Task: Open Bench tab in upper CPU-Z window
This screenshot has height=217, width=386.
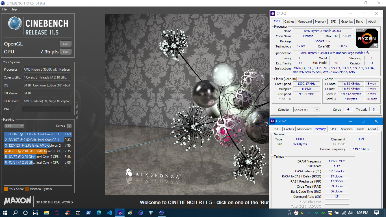Action: (x=360, y=21)
